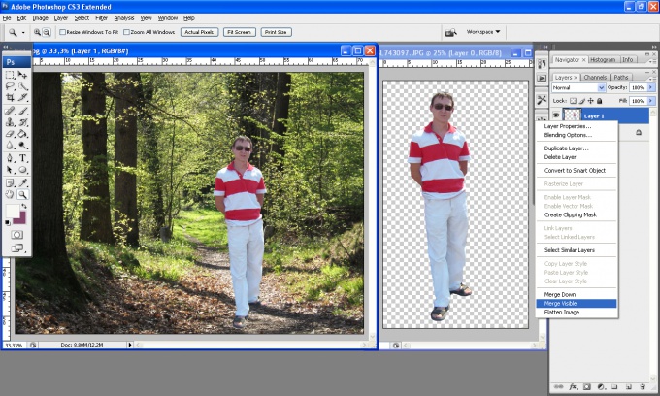
Task: Click the Print Size button
Action: point(276,32)
